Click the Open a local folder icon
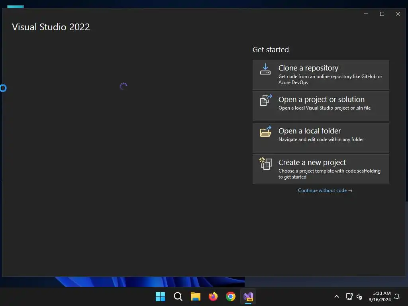Screen dimensions: 408x306 [266, 131]
